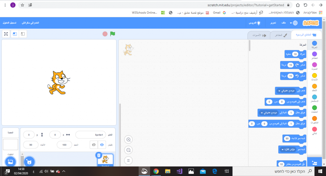326x176 pixels.
Task: Click the red stop button
Action: [105, 34]
